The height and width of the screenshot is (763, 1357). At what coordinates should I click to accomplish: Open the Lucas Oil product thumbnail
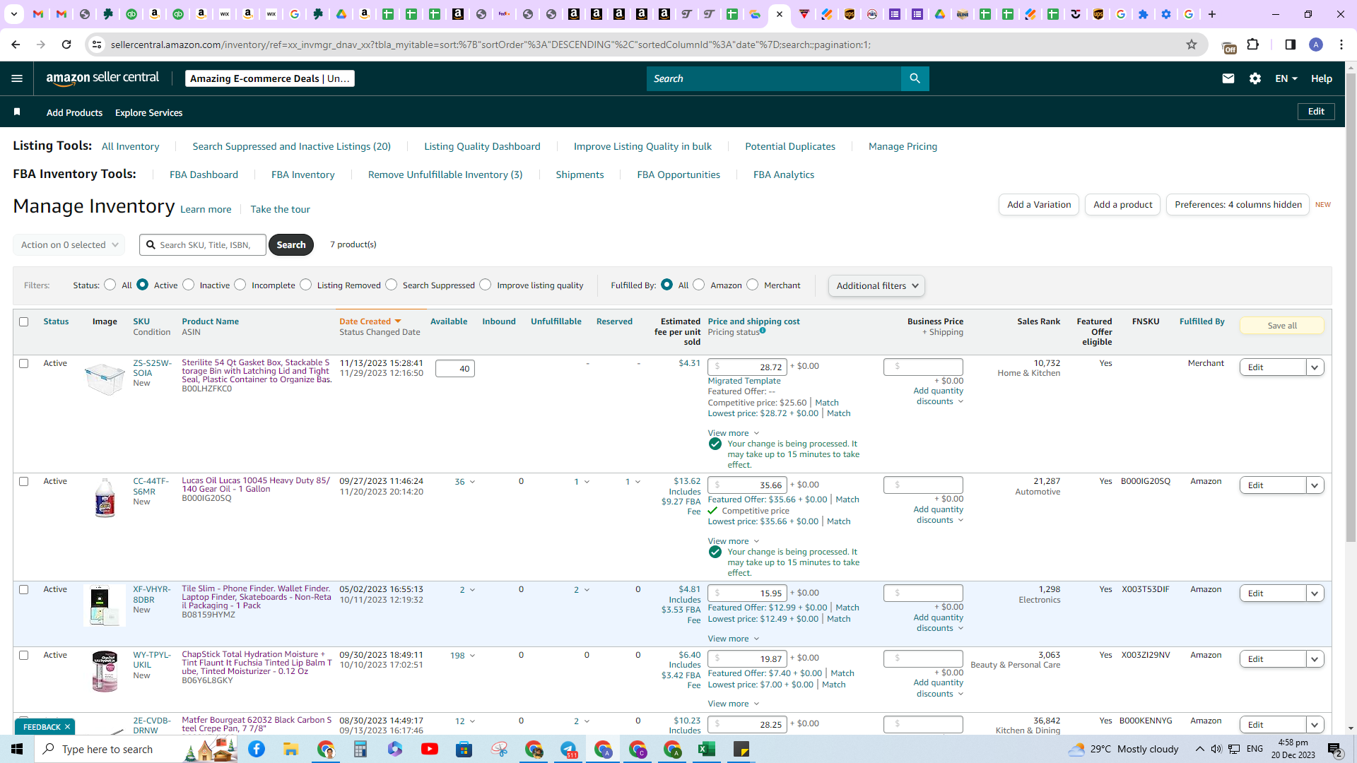point(105,497)
